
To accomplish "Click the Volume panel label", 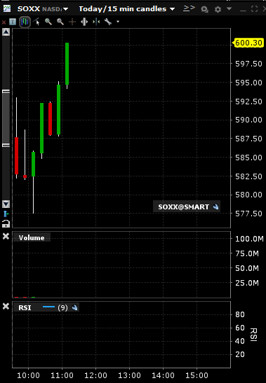I will tap(32, 237).
